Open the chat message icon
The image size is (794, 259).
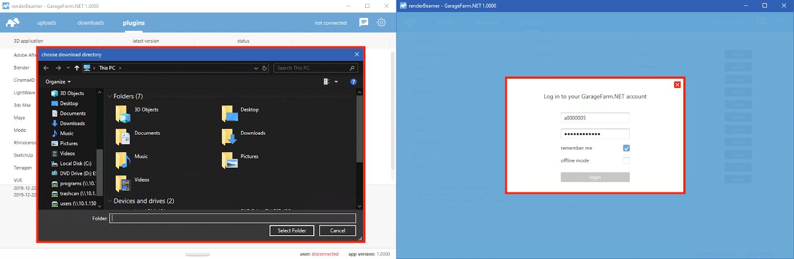[364, 22]
